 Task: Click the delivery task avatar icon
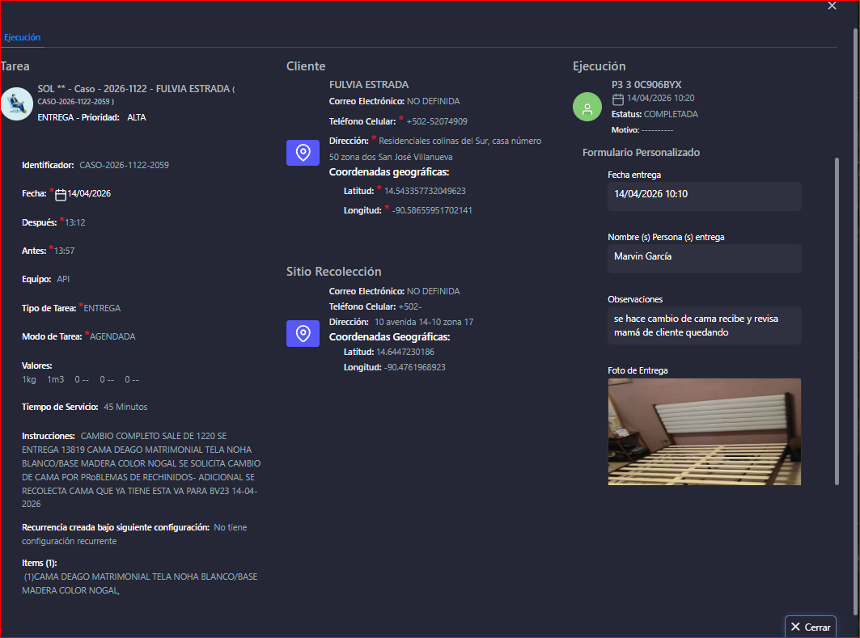click(15, 104)
